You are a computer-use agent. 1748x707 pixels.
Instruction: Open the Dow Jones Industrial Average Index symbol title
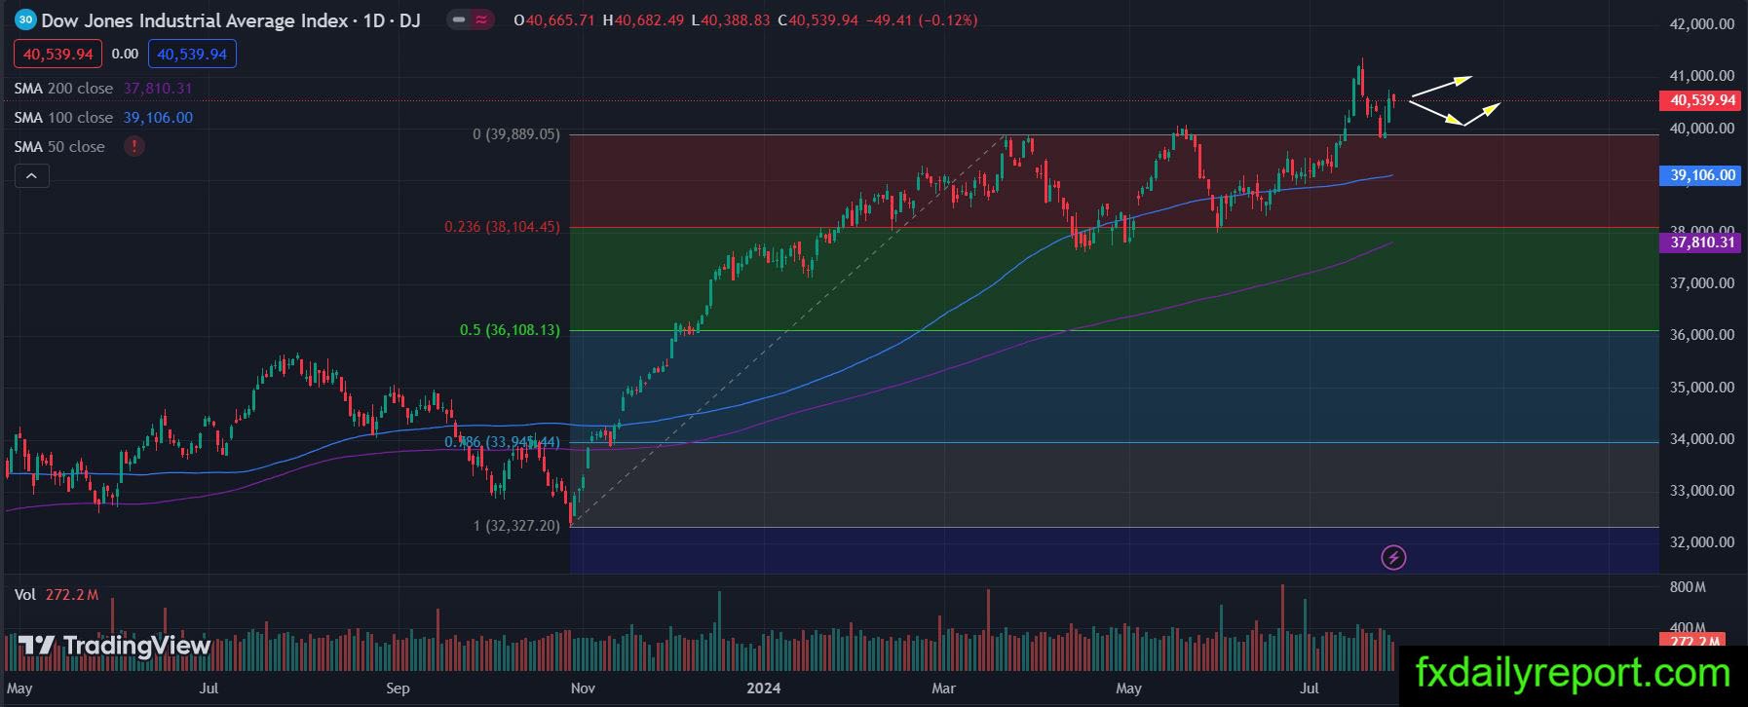[x=231, y=19]
